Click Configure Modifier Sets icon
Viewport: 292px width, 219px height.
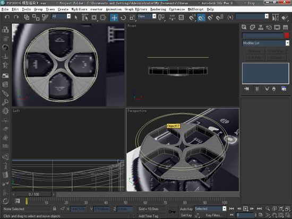point(284,89)
